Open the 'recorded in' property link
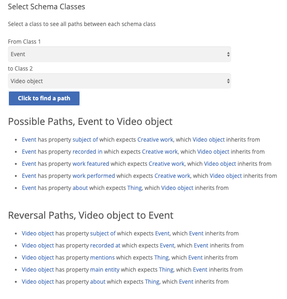287x299 pixels. point(87,152)
